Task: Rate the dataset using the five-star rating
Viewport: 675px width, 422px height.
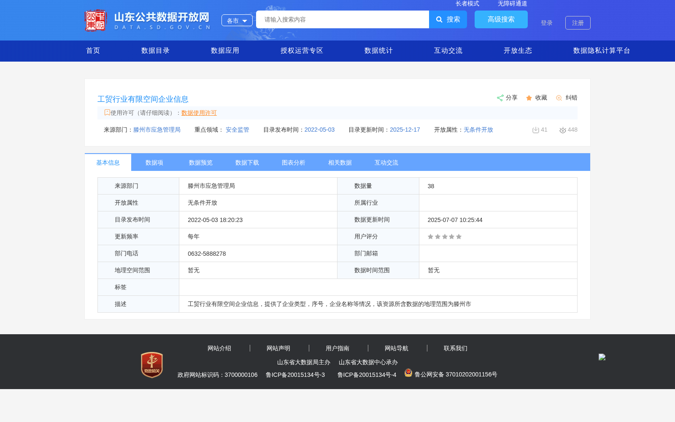Action: [x=445, y=237]
